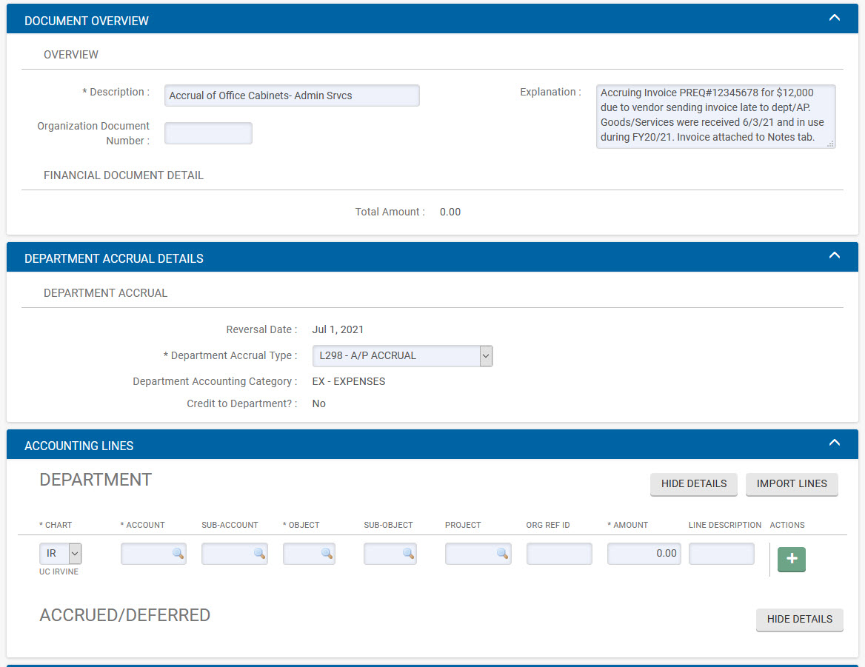
Task: Click the ACTIONS column header
Action: pyautogui.click(x=787, y=525)
